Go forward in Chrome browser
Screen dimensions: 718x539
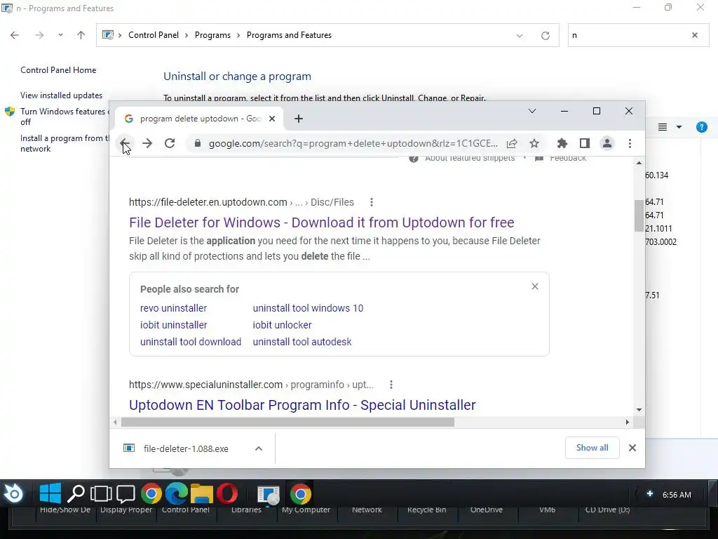[147, 143]
